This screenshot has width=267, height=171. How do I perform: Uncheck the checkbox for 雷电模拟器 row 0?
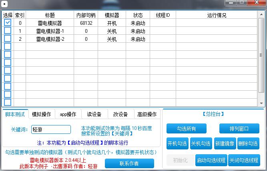tap(8, 22)
